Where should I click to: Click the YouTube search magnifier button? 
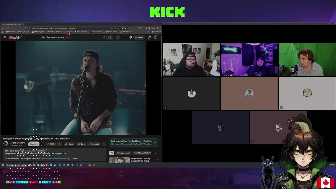(110, 37)
